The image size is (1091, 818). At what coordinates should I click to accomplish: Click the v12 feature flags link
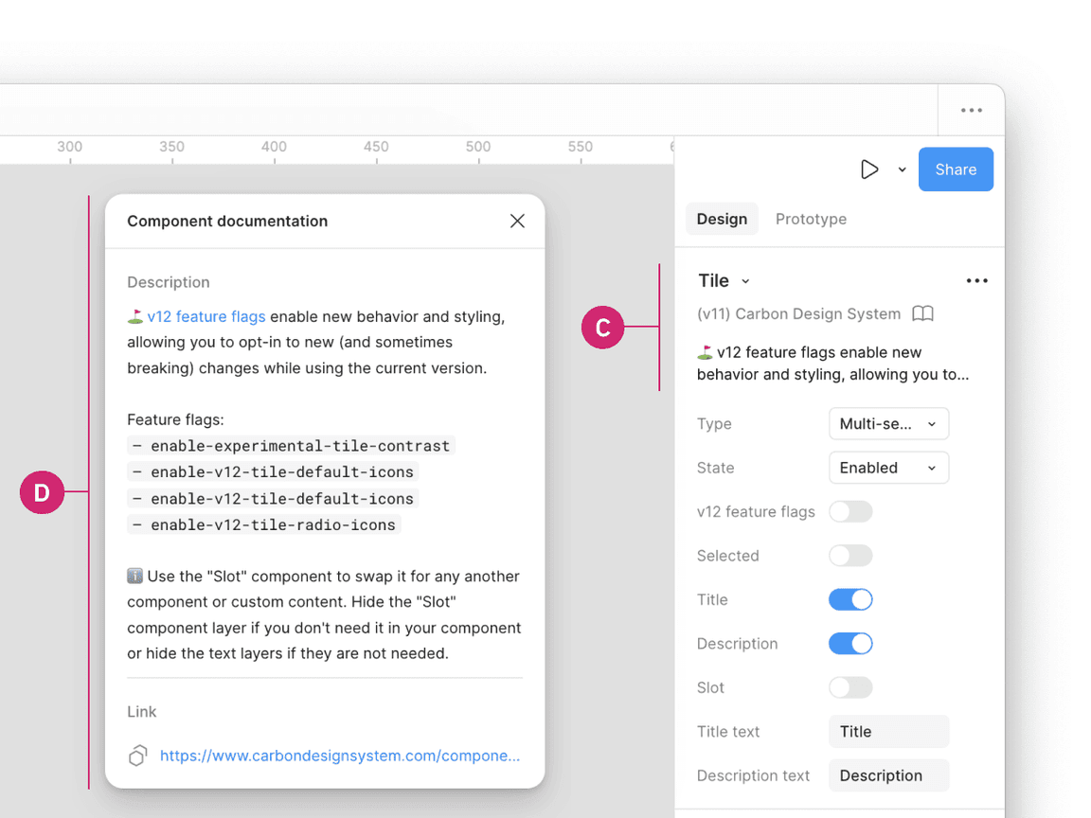click(x=206, y=316)
